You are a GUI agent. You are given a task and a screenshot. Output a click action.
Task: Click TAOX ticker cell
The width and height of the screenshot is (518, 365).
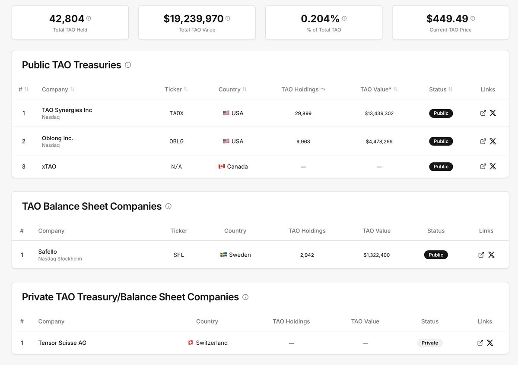coord(176,113)
